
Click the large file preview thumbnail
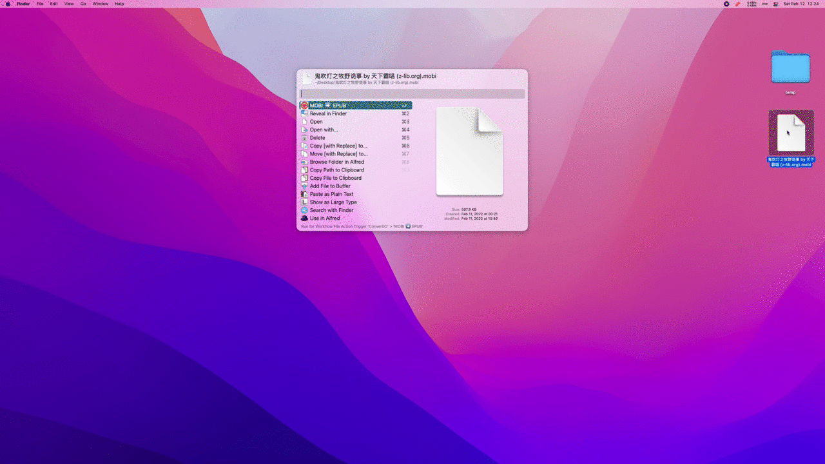(469, 151)
